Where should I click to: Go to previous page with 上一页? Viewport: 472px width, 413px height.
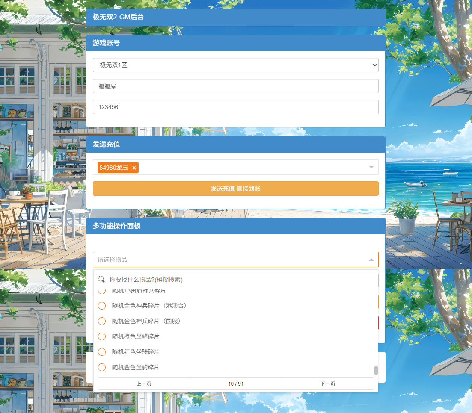(144, 384)
